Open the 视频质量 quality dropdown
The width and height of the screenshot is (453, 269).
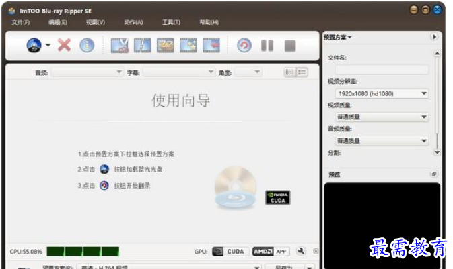click(x=382, y=117)
